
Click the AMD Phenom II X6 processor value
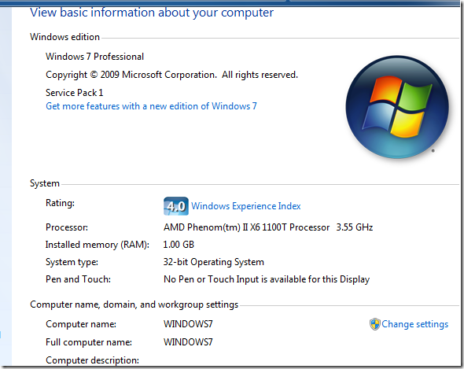268,227
